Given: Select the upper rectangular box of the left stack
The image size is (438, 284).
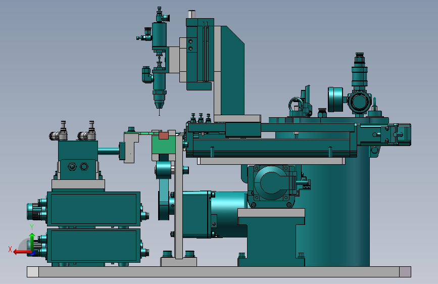Looking at the screenshot, I should click(93, 209).
